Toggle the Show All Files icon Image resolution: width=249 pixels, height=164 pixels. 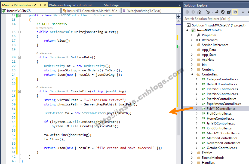click(235, 12)
